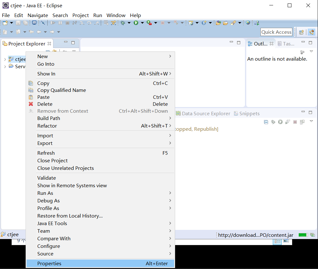Click the Quick Access field
This screenshot has width=318, height=269.
(276, 32)
